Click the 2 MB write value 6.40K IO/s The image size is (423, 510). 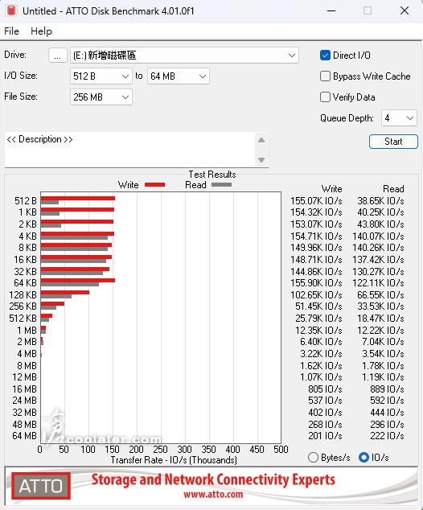[321, 342]
